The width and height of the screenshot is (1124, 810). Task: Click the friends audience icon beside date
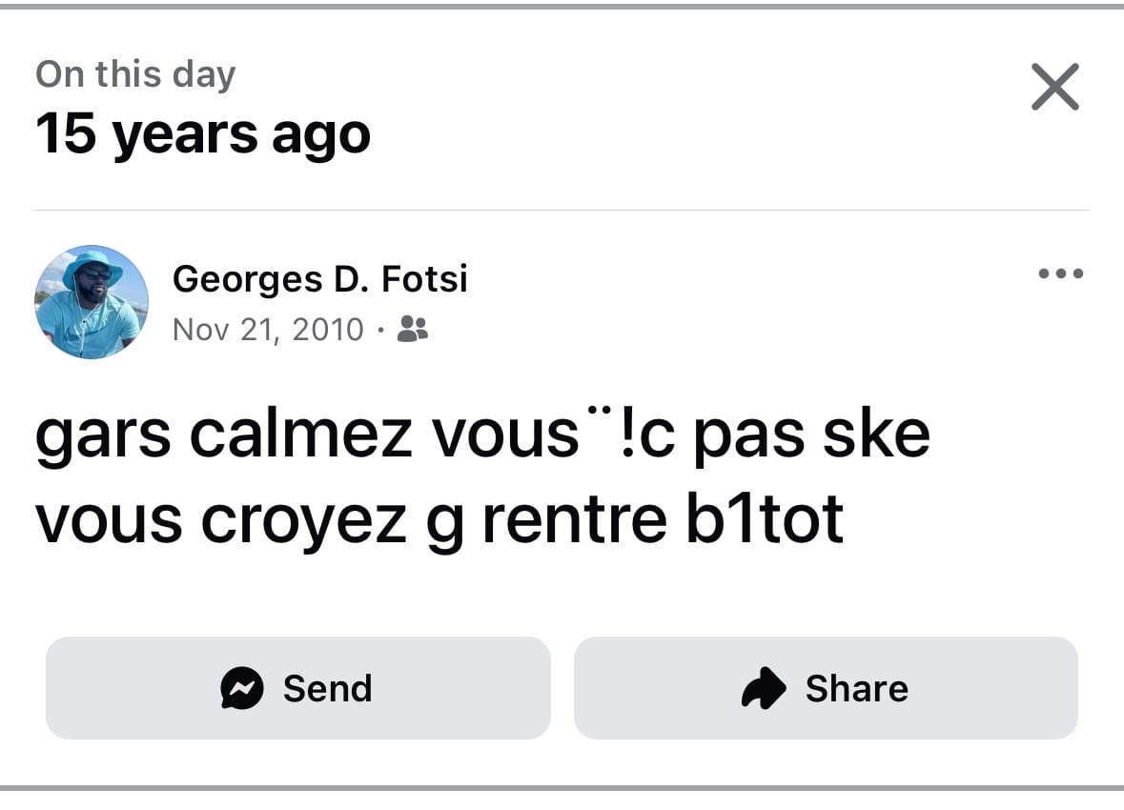(413, 329)
